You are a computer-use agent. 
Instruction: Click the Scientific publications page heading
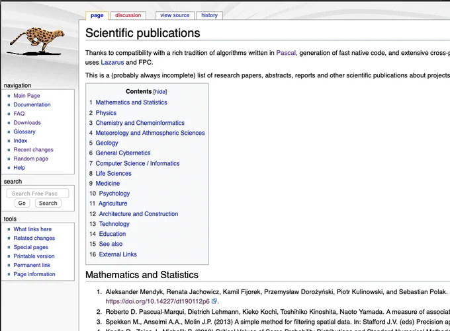click(x=143, y=33)
